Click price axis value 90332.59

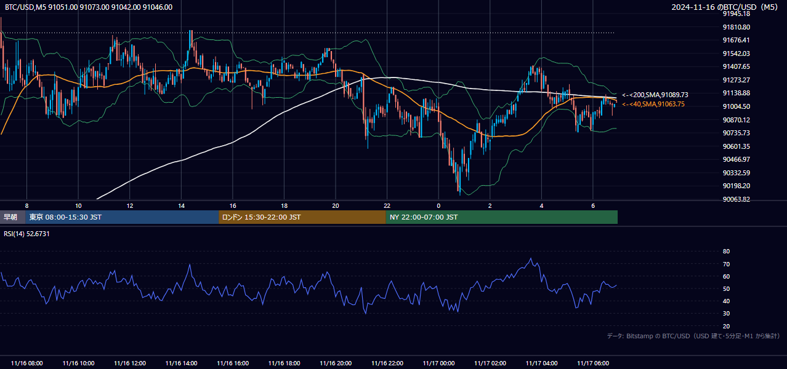(736, 173)
